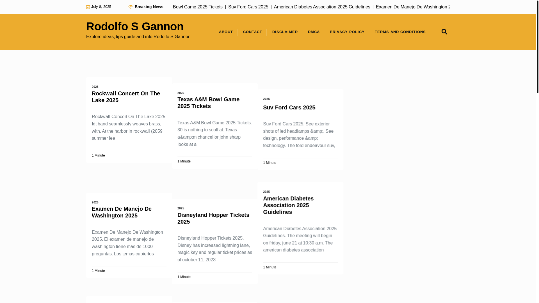Open the About menu item
This screenshot has width=539, height=303.
pyautogui.click(x=226, y=32)
